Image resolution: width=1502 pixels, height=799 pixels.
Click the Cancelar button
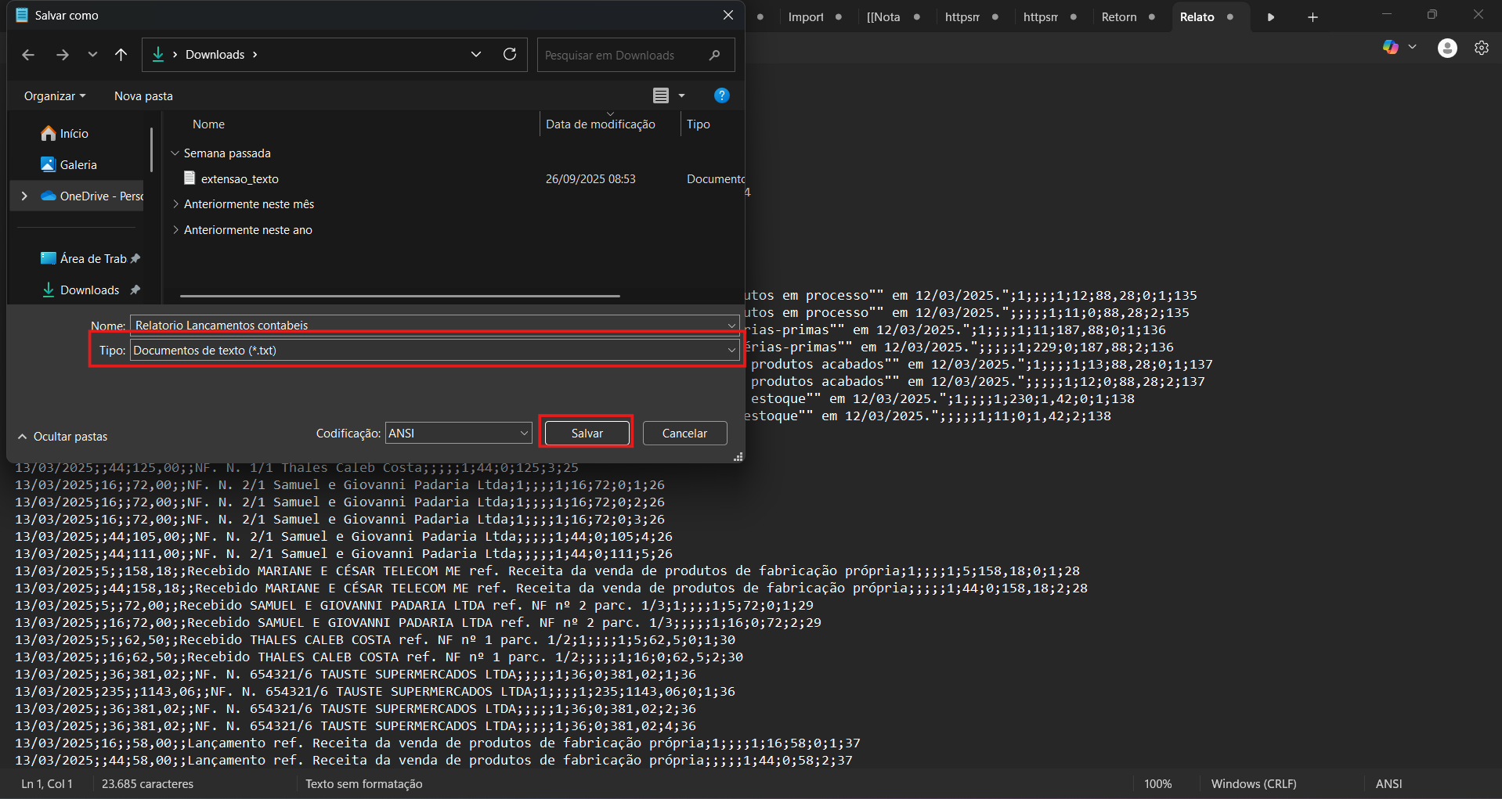pyautogui.click(x=684, y=434)
